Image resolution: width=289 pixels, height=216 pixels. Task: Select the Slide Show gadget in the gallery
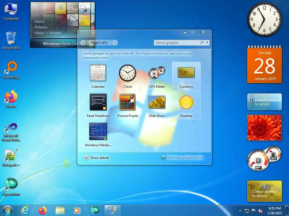point(157,105)
